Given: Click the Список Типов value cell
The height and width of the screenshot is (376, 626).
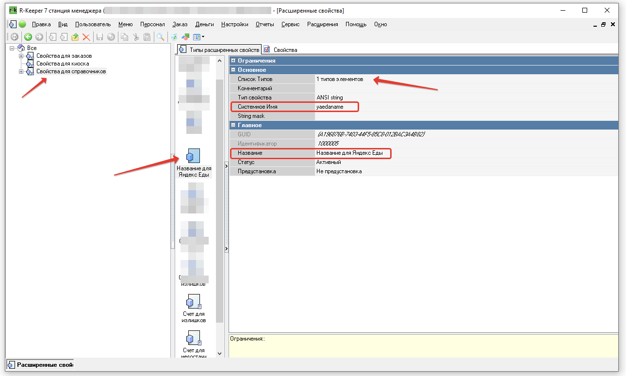Looking at the screenshot, I should [x=467, y=79].
